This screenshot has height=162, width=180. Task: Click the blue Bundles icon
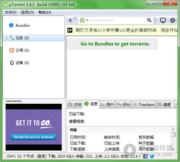[x=11, y=25]
